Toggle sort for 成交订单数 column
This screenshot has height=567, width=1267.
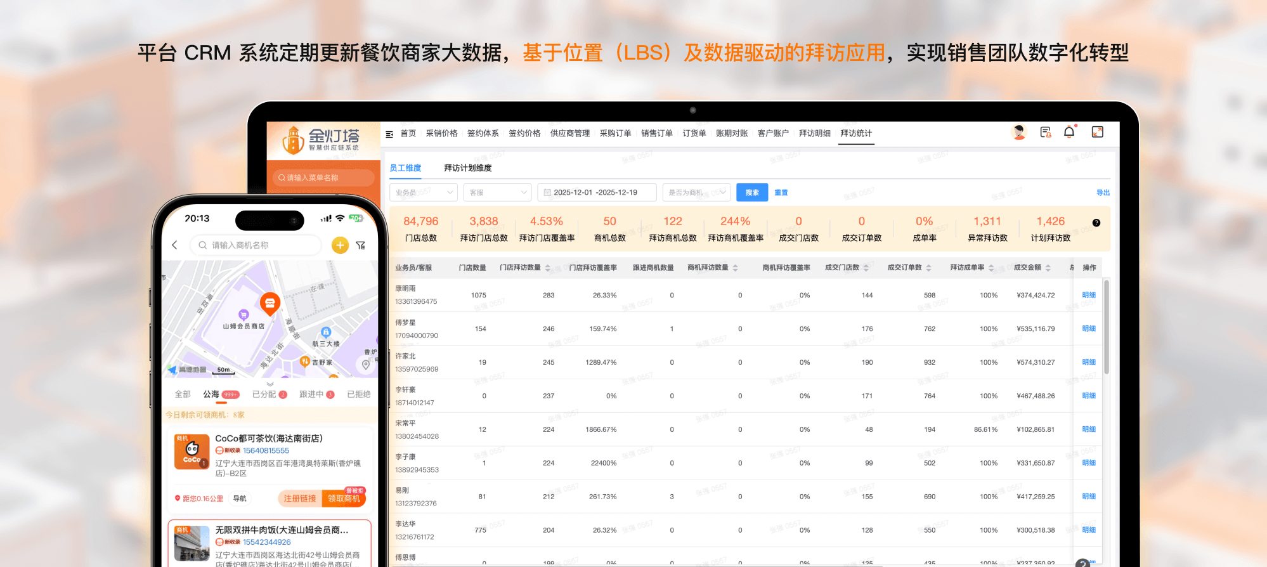pos(928,268)
